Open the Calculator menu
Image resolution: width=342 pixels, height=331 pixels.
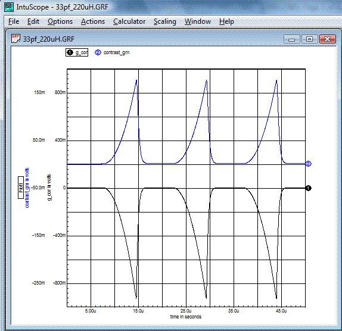click(129, 21)
